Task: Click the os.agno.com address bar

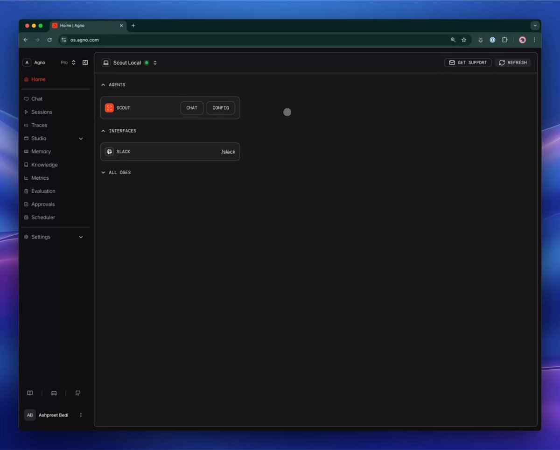Action: [x=257, y=40]
